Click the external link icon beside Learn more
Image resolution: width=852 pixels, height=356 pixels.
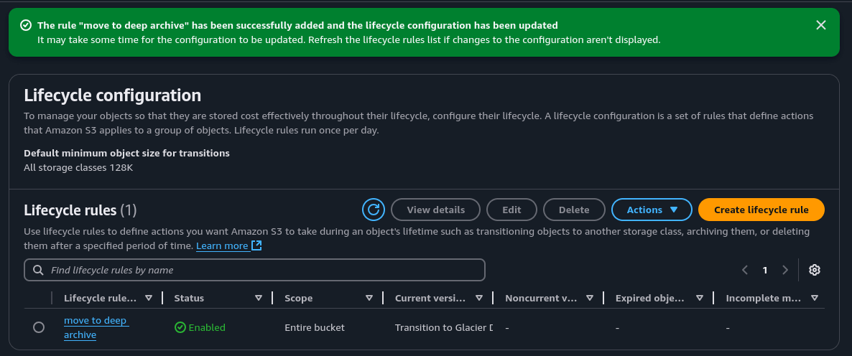point(256,245)
